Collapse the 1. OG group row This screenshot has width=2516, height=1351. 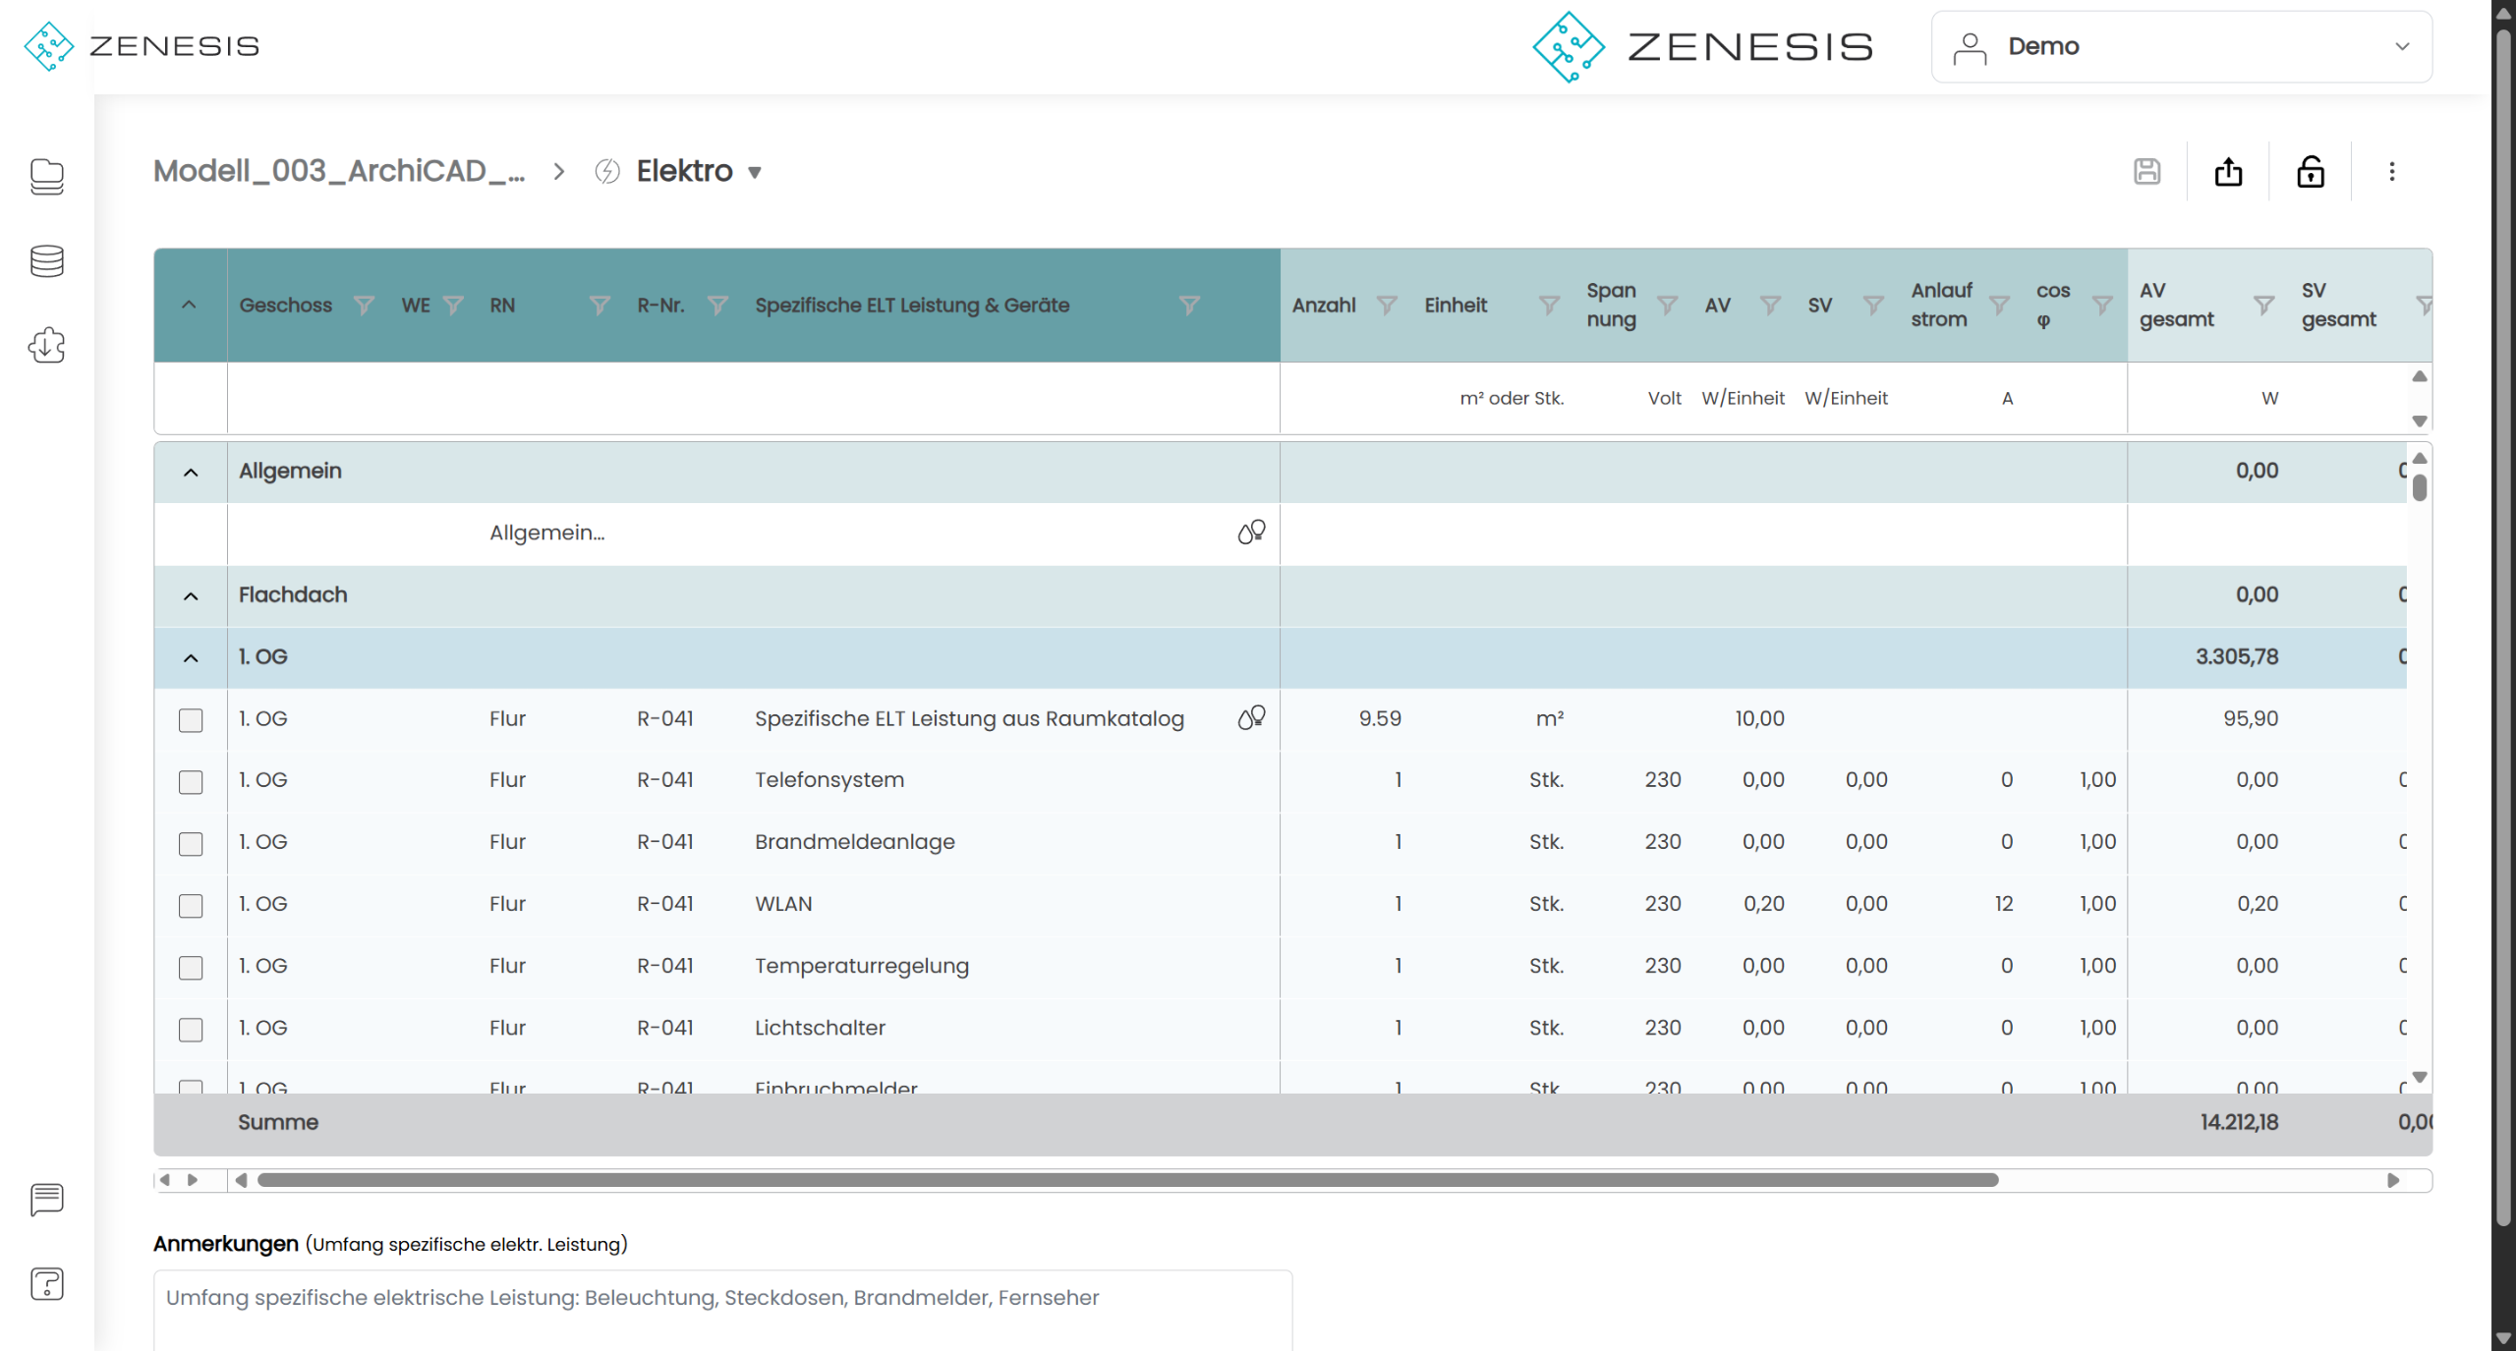click(x=191, y=658)
